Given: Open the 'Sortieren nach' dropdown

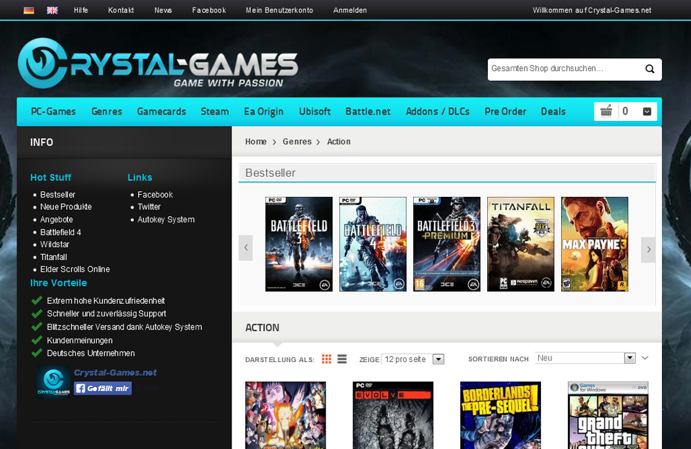Looking at the screenshot, I should point(585,358).
